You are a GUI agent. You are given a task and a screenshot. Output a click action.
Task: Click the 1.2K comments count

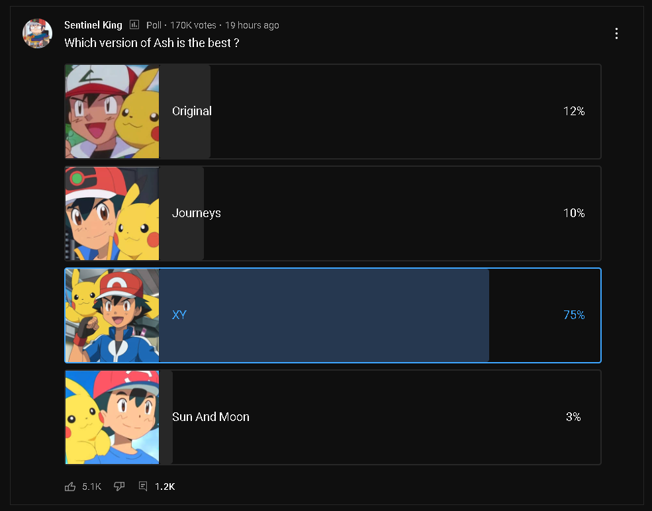click(x=165, y=487)
